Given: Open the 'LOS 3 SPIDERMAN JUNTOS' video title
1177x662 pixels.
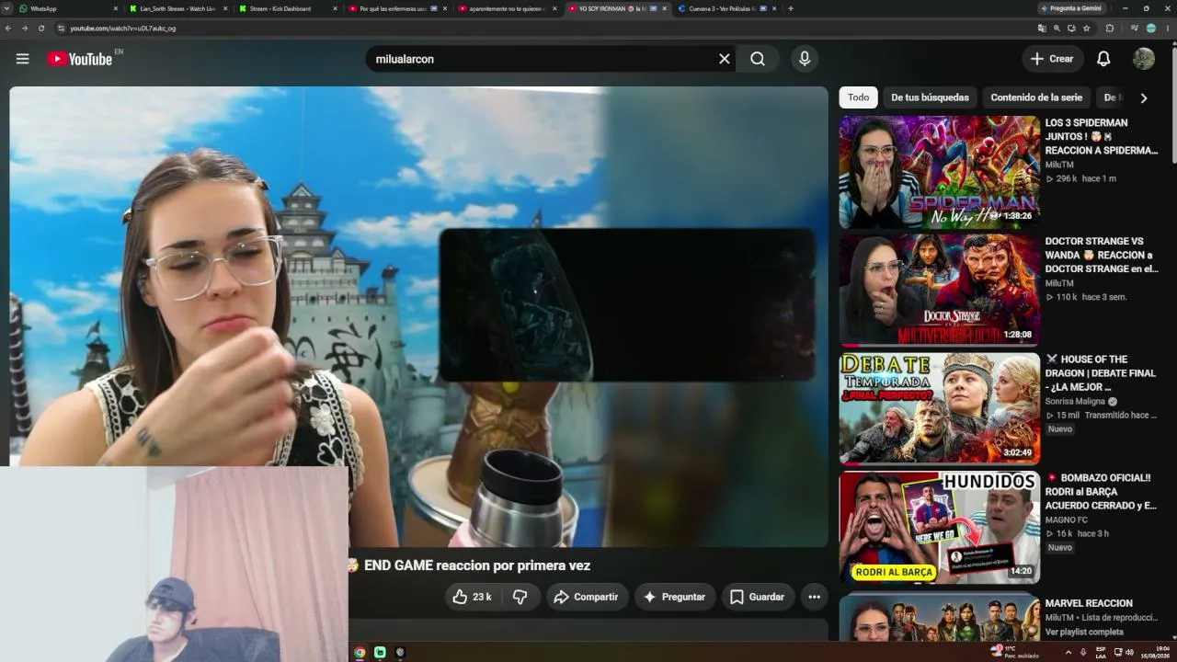Looking at the screenshot, I should click(x=1101, y=136).
